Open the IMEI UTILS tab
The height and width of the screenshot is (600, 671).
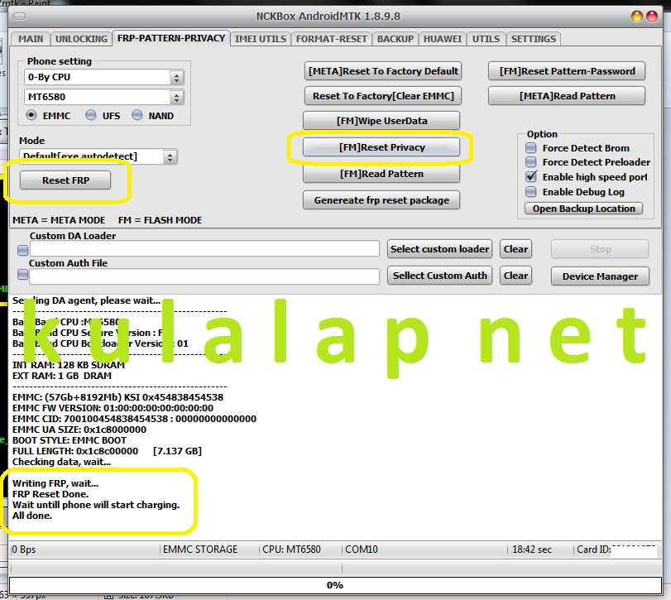coord(261,39)
